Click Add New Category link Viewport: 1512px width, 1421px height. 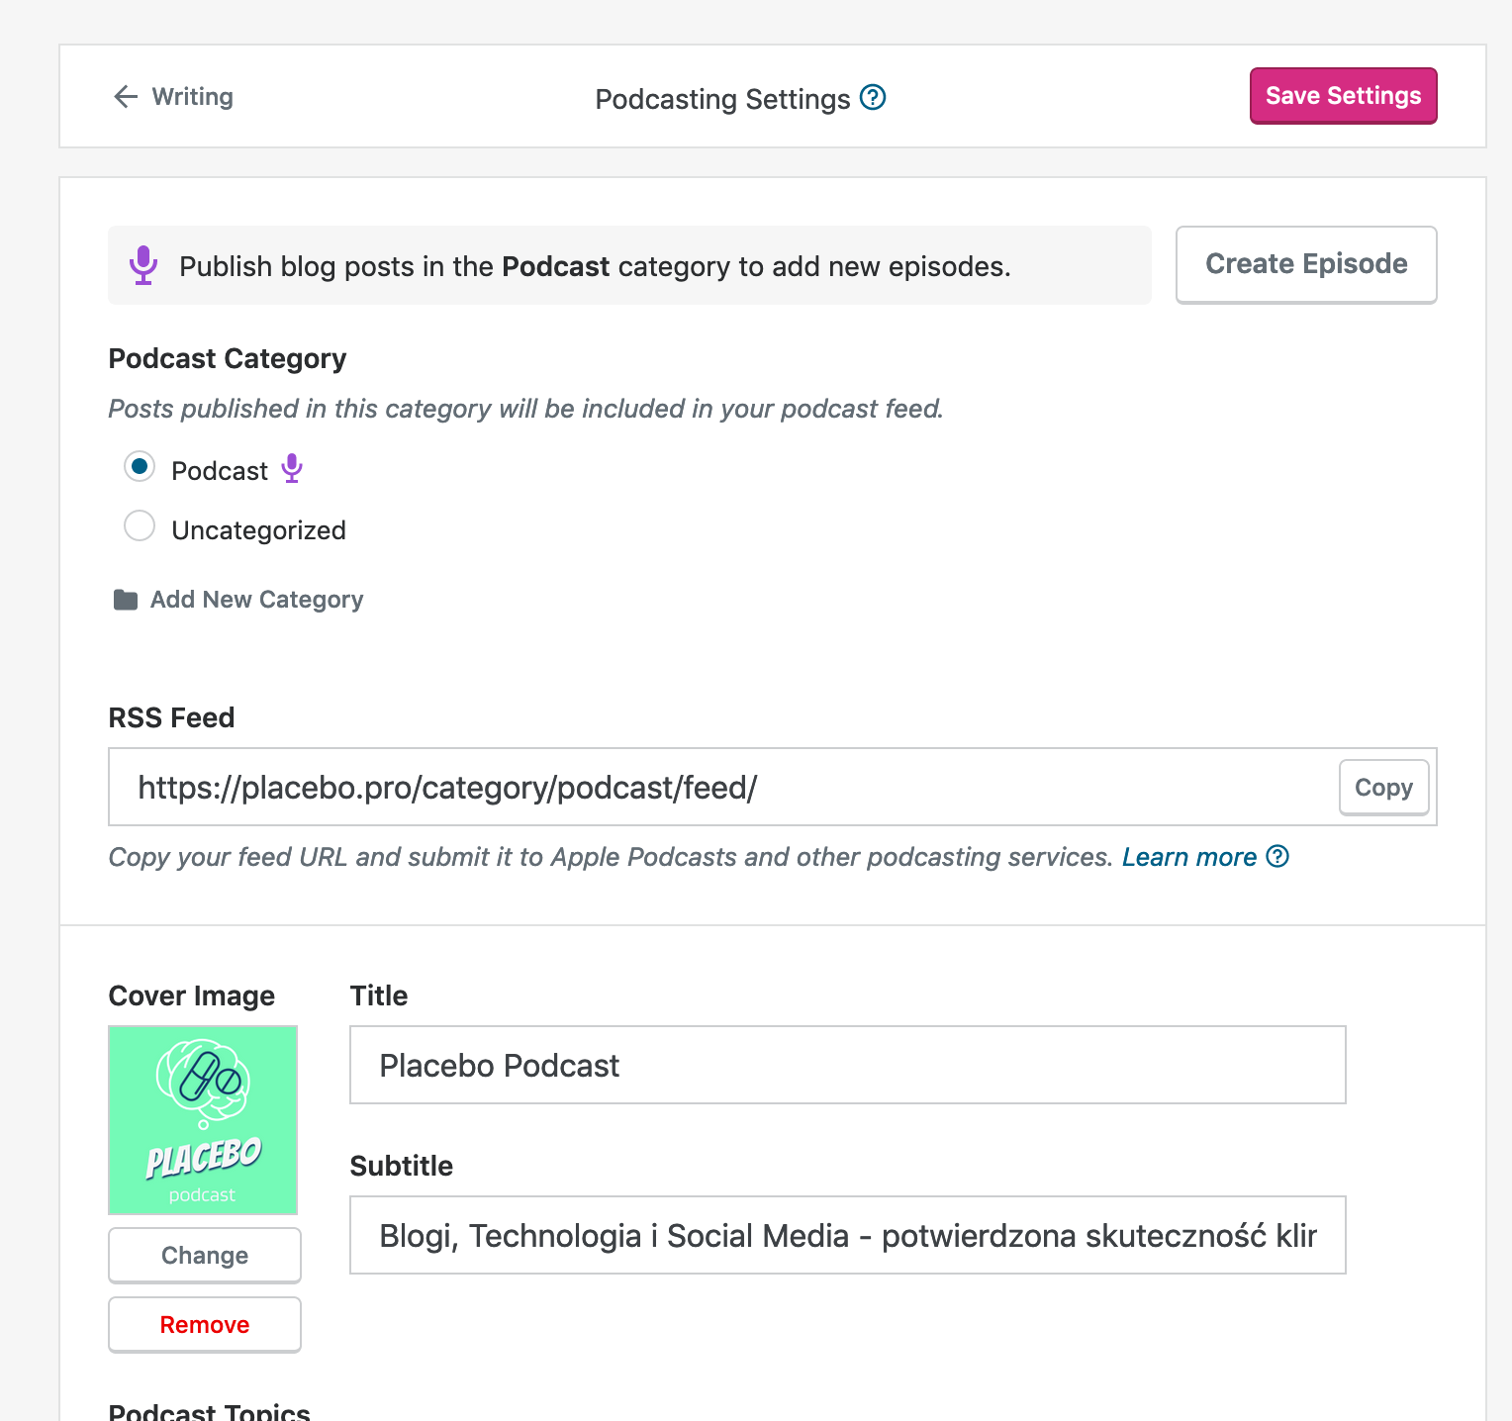(x=256, y=600)
